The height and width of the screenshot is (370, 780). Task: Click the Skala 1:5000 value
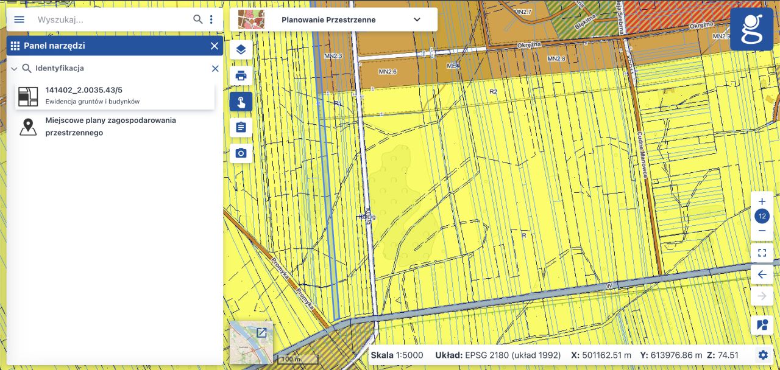pyautogui.click(x=409, y=355)
